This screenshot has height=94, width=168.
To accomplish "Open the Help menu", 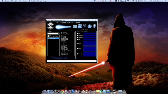I will 45,1.
